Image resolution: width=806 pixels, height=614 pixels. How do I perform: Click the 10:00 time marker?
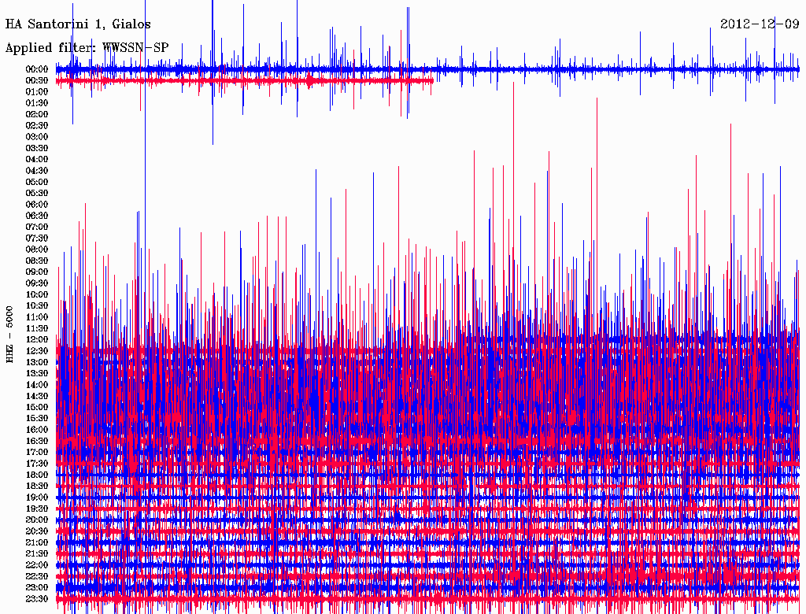click(x=37, y=294)
